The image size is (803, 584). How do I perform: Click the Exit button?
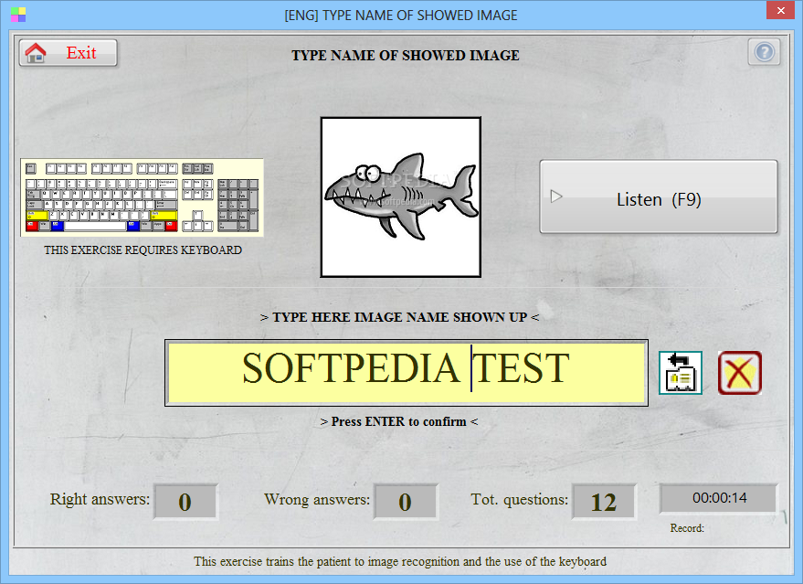pyautogui.click(x=69, y=53)
